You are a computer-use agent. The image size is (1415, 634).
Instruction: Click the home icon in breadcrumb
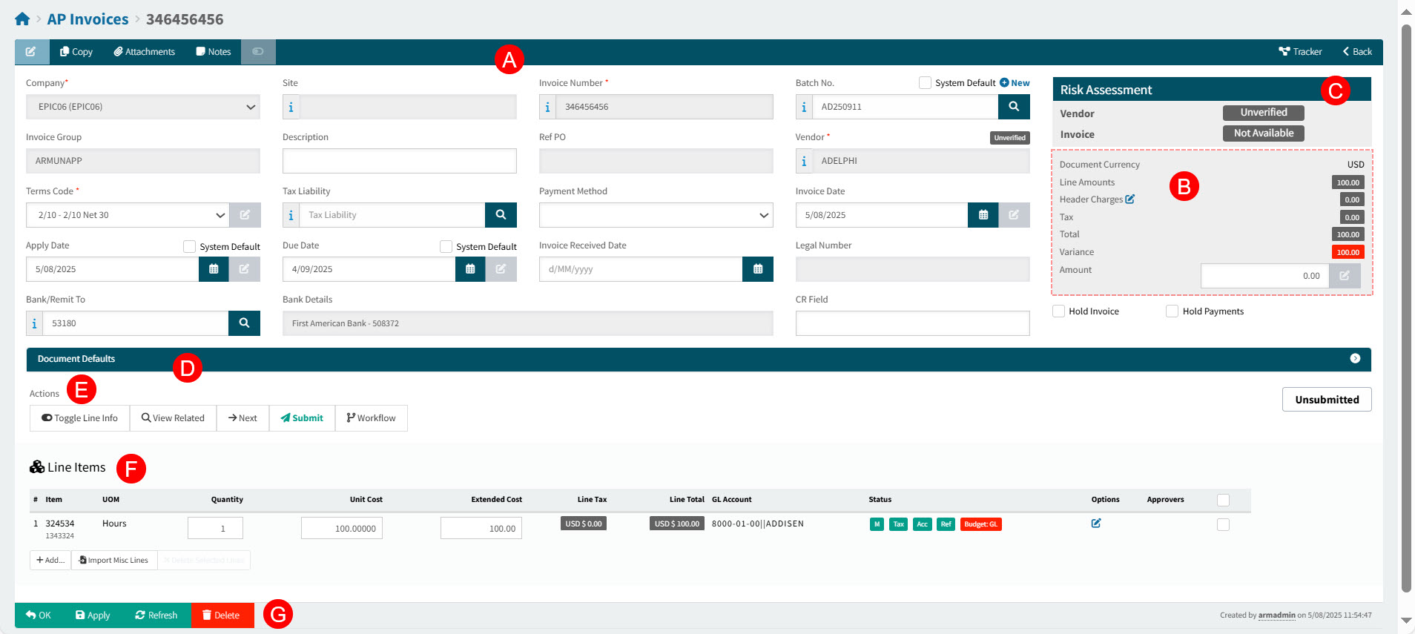click(22, 19)
